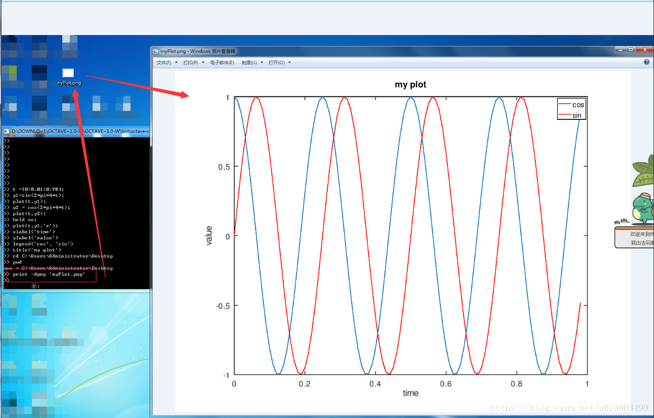Click the green dinosaur desktop widget

pos(643,209)
